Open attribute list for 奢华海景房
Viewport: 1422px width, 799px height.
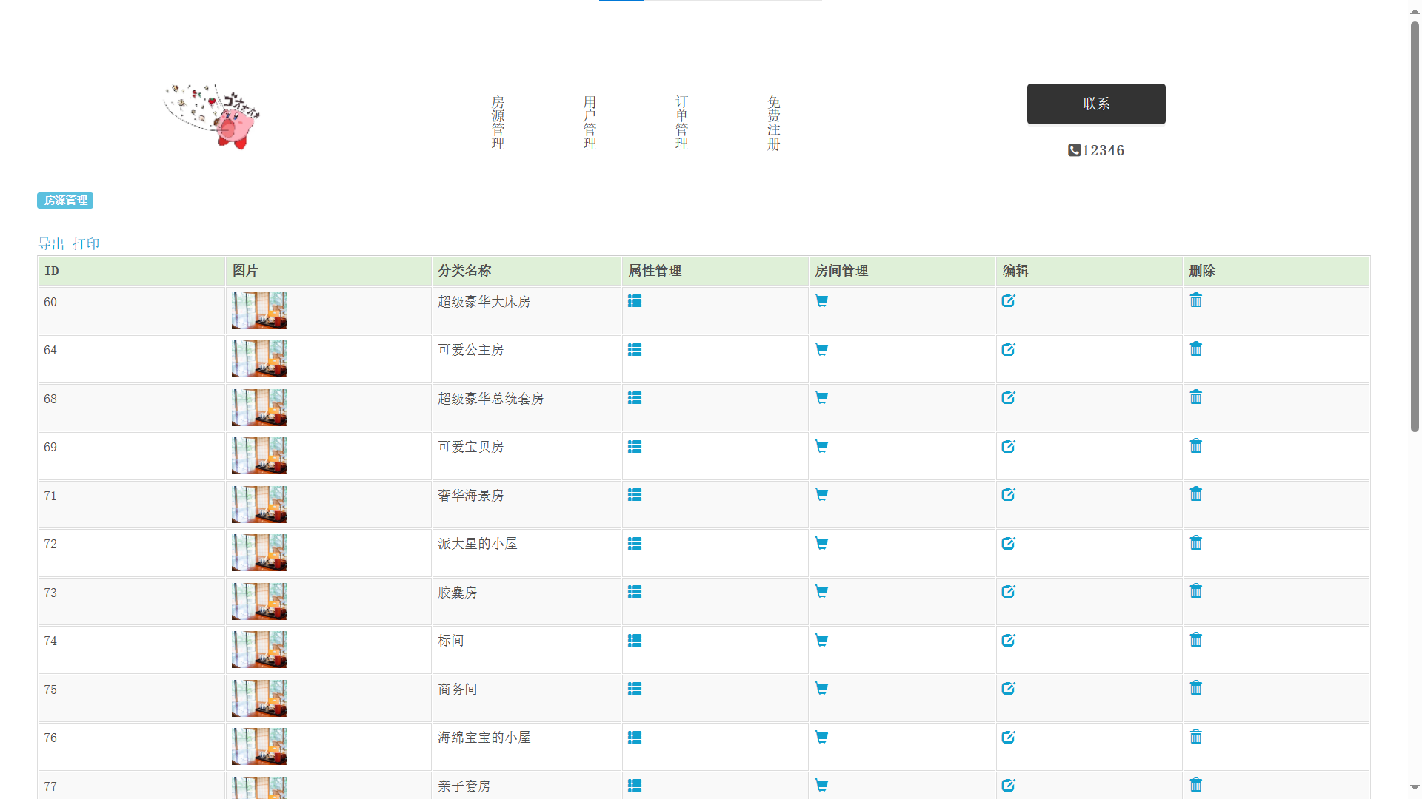click(635, 495)
